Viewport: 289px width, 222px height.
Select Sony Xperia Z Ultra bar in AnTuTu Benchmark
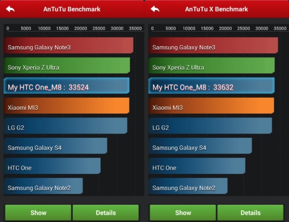67,66
